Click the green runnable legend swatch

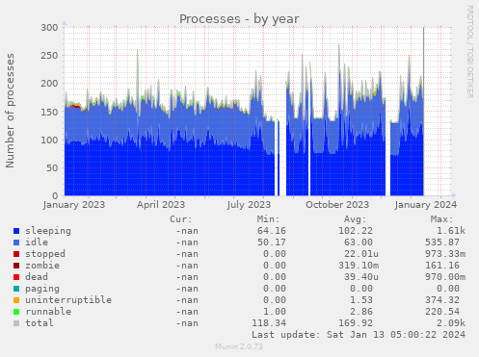tap(16, 312)
